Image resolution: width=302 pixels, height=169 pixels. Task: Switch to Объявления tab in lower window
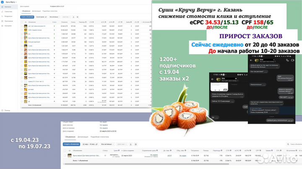pyautogui.click(x=70, y=137)
